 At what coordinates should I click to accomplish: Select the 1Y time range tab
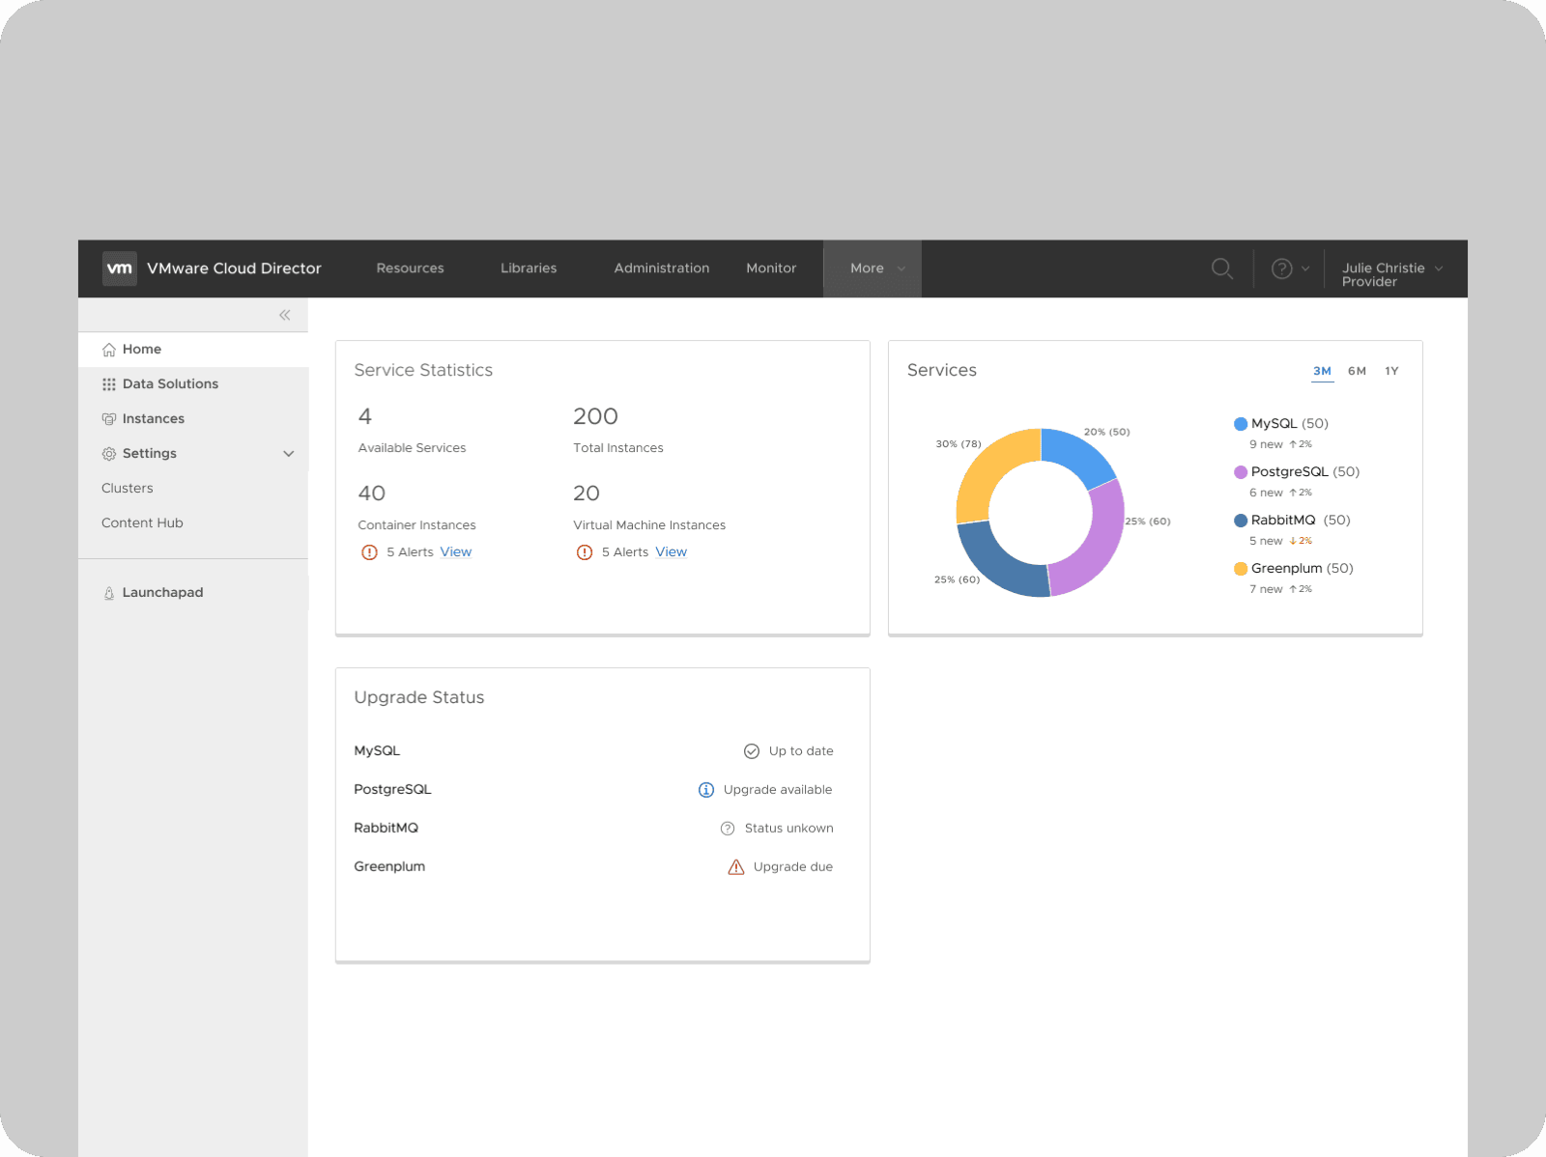(1391, 372)
